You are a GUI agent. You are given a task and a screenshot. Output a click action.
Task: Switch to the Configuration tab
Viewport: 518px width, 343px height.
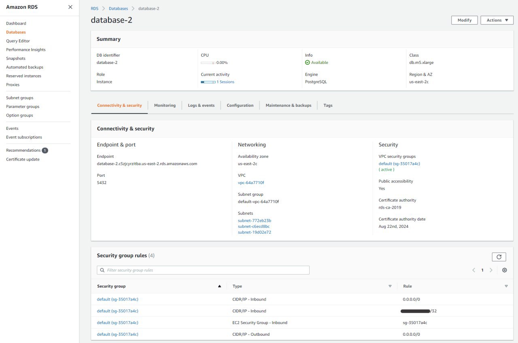pos(240,105)
